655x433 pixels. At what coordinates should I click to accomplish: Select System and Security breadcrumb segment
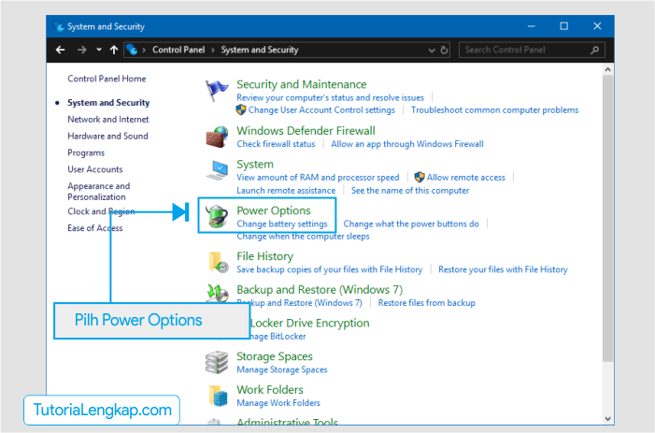click(260, 50)
